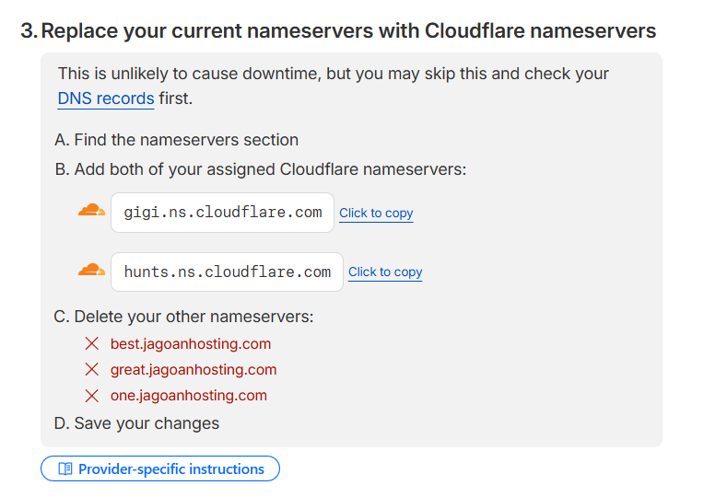Screen dimensions: 704x497
Task: Click the gigi.ns.cloudflare.com nameserver field
Action: tap(223, 213)
